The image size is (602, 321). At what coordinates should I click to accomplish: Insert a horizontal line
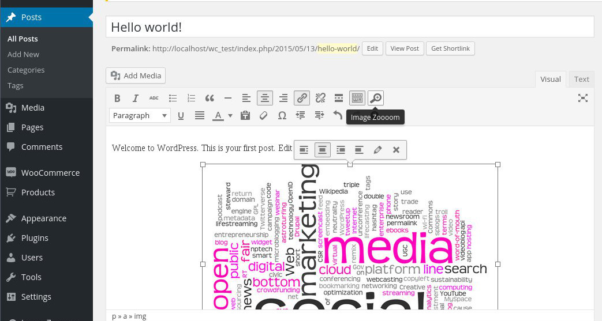228,98
